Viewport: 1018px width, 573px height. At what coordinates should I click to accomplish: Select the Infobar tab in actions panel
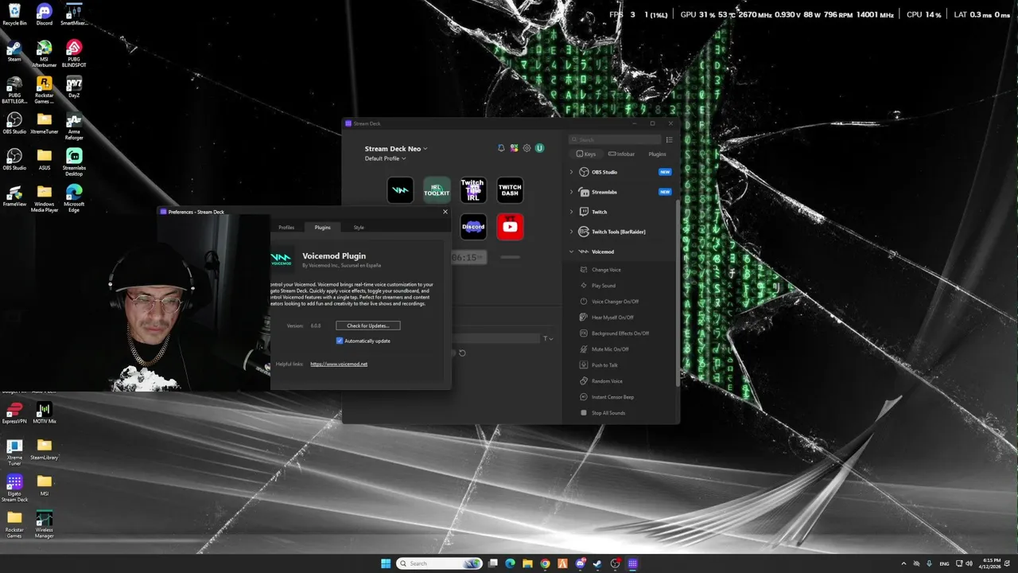click(622, 154)
